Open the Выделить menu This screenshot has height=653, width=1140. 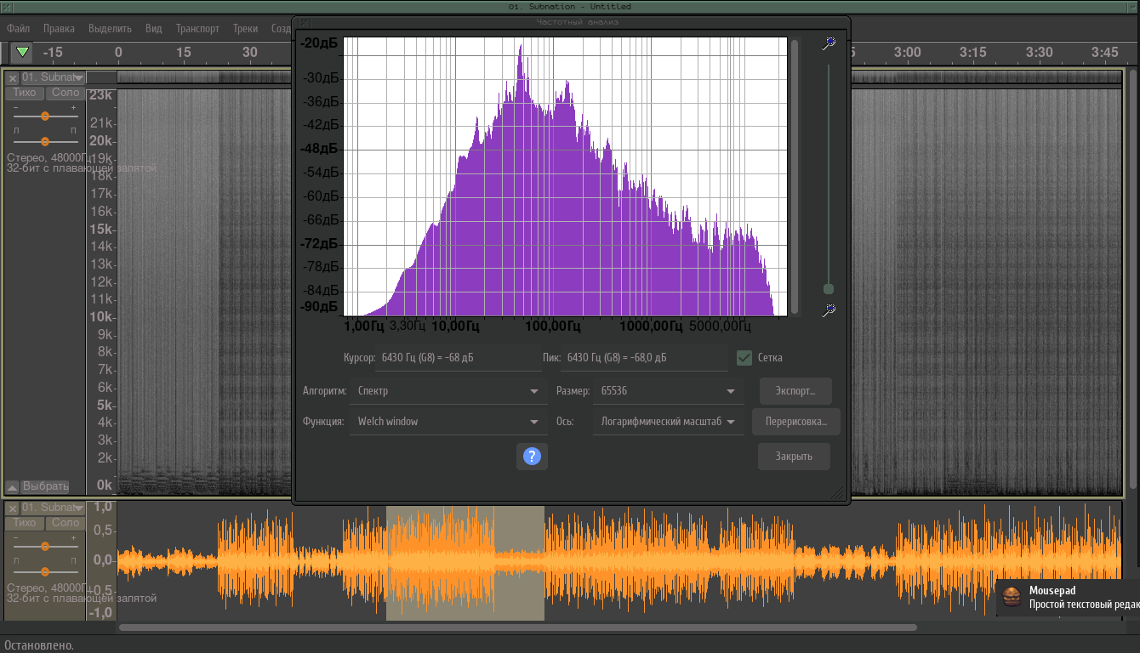coord(110,28)
